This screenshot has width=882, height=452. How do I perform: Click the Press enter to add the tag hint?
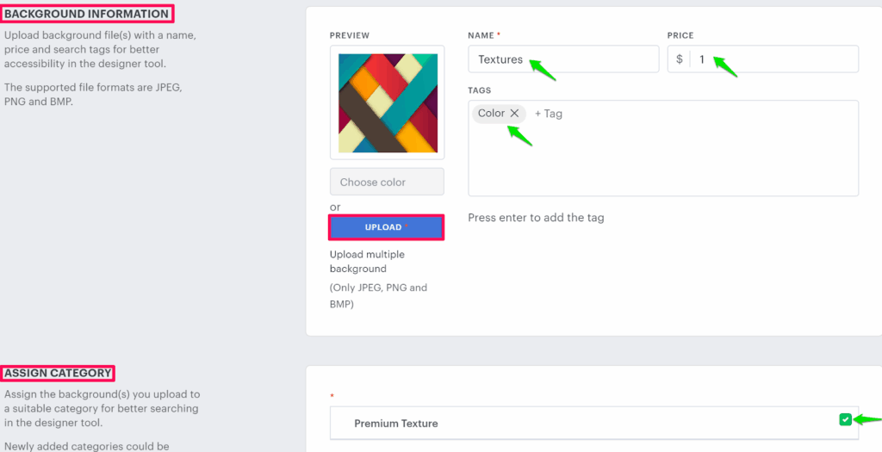point(536,218)
